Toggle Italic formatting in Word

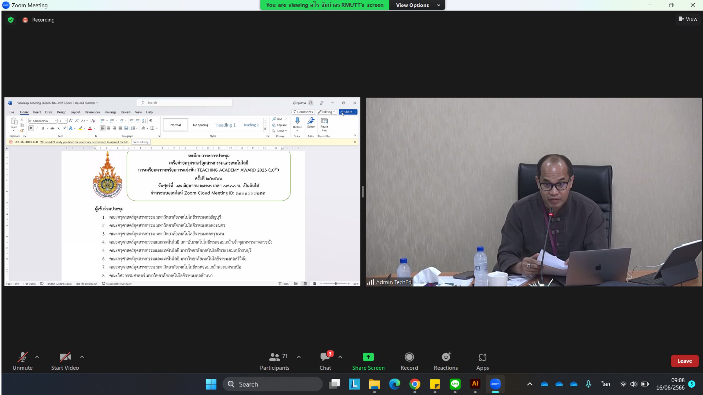[x=37, y=128]
